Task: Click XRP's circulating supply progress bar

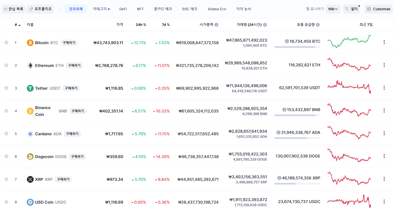Action: pos(297,184)
